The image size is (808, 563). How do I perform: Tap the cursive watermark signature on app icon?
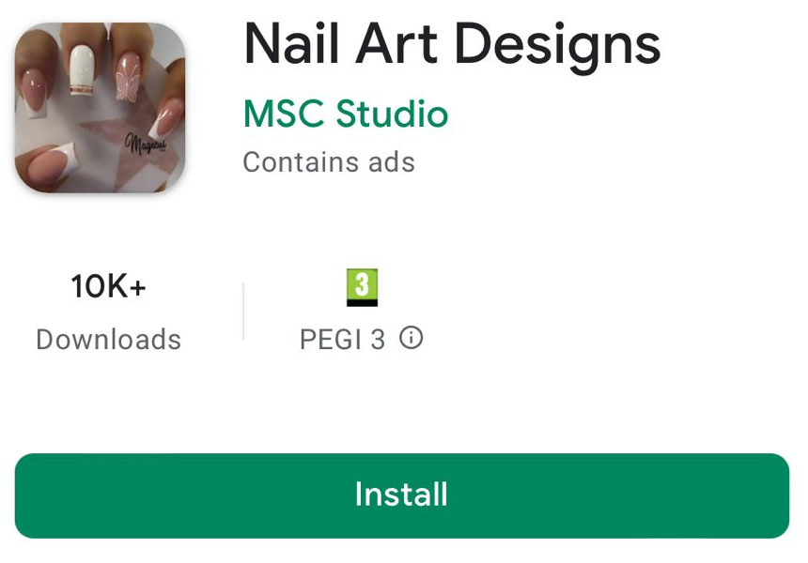click(x=146, y=144)
